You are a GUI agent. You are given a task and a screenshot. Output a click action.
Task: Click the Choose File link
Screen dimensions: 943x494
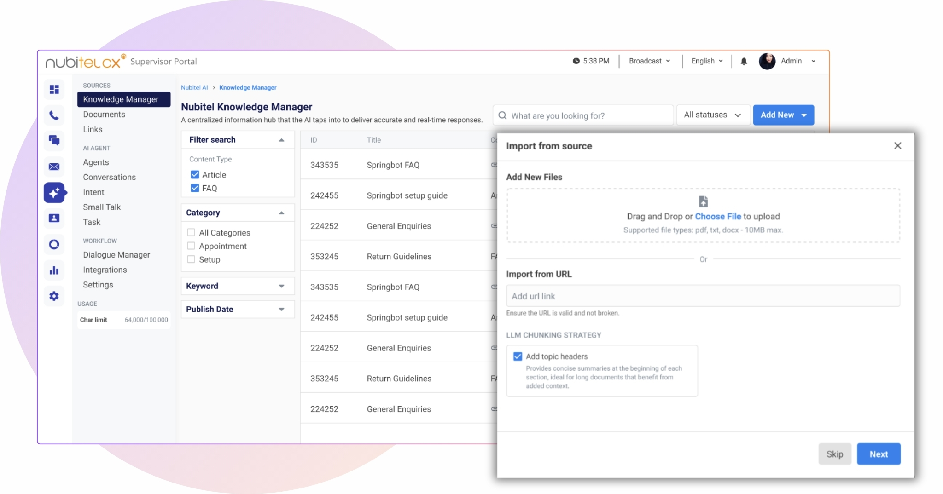pyautogui.click(x=717, y=217)
